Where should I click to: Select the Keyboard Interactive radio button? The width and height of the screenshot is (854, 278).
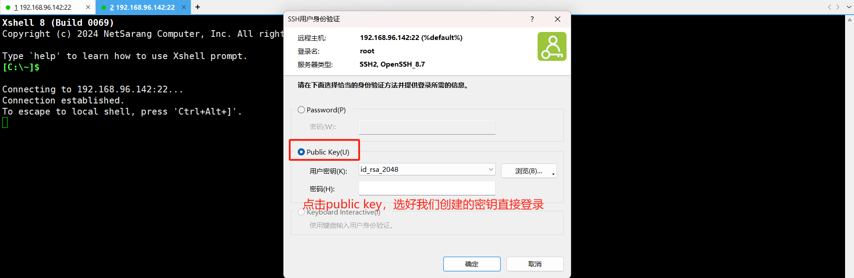(301, 212)
